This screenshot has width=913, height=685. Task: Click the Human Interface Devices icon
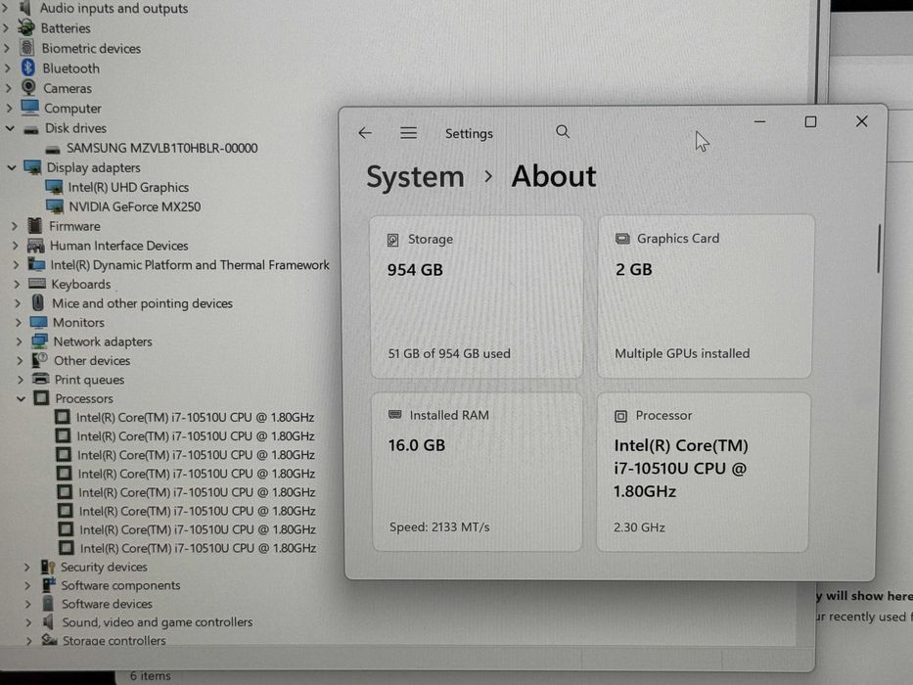[x=35, y=246]
